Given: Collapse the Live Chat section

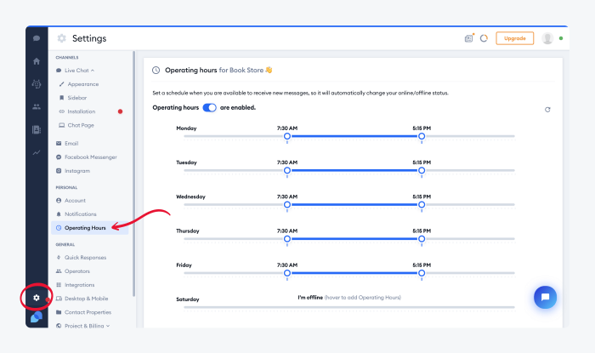Looking at the screenshot, I should pos(75,71).
